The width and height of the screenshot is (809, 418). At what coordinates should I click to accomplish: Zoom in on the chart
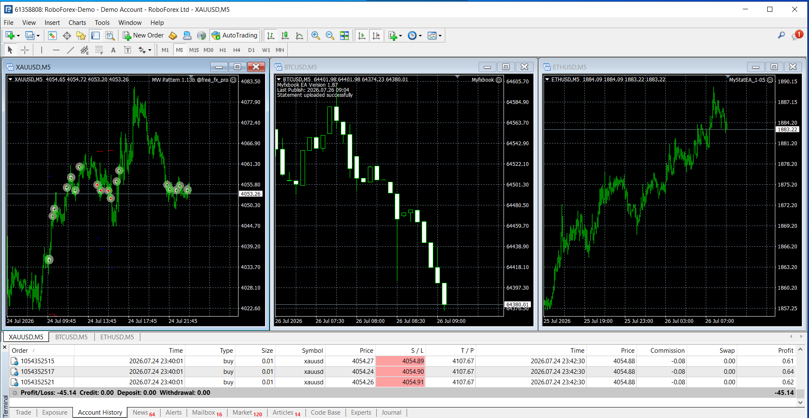(316, 35)
